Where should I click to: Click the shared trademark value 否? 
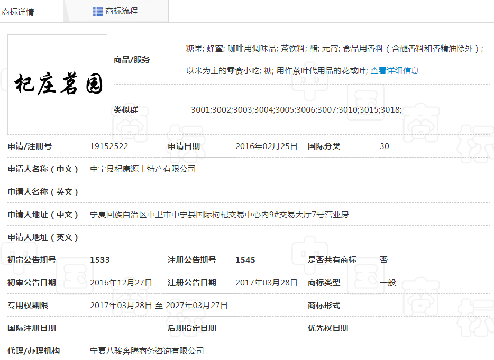(x=384, y=260)
